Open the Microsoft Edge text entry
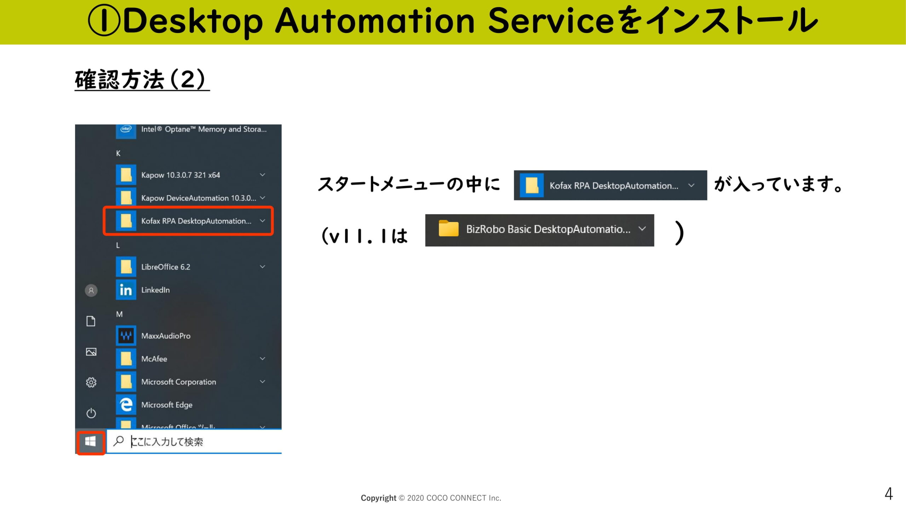The image size is (906, 510). [167, 405]
